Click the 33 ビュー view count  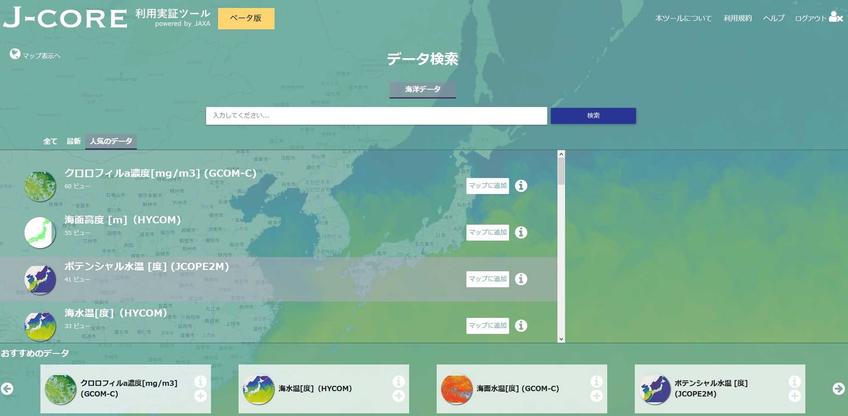tap(77, 326)
